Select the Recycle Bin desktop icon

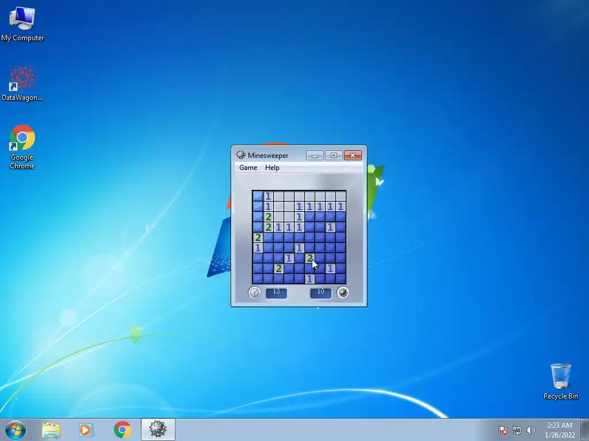(560, 381)
